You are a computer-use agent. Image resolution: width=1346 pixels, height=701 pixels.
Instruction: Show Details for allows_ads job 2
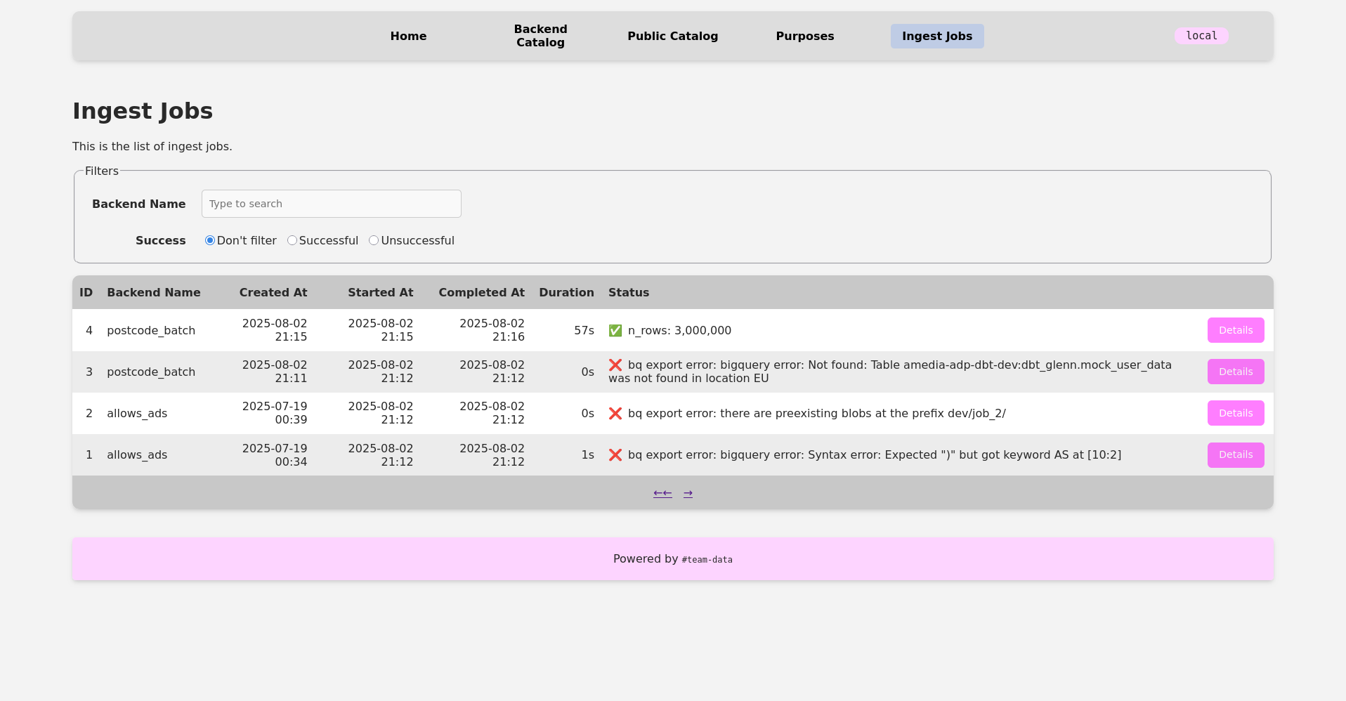pos(1235,413)
